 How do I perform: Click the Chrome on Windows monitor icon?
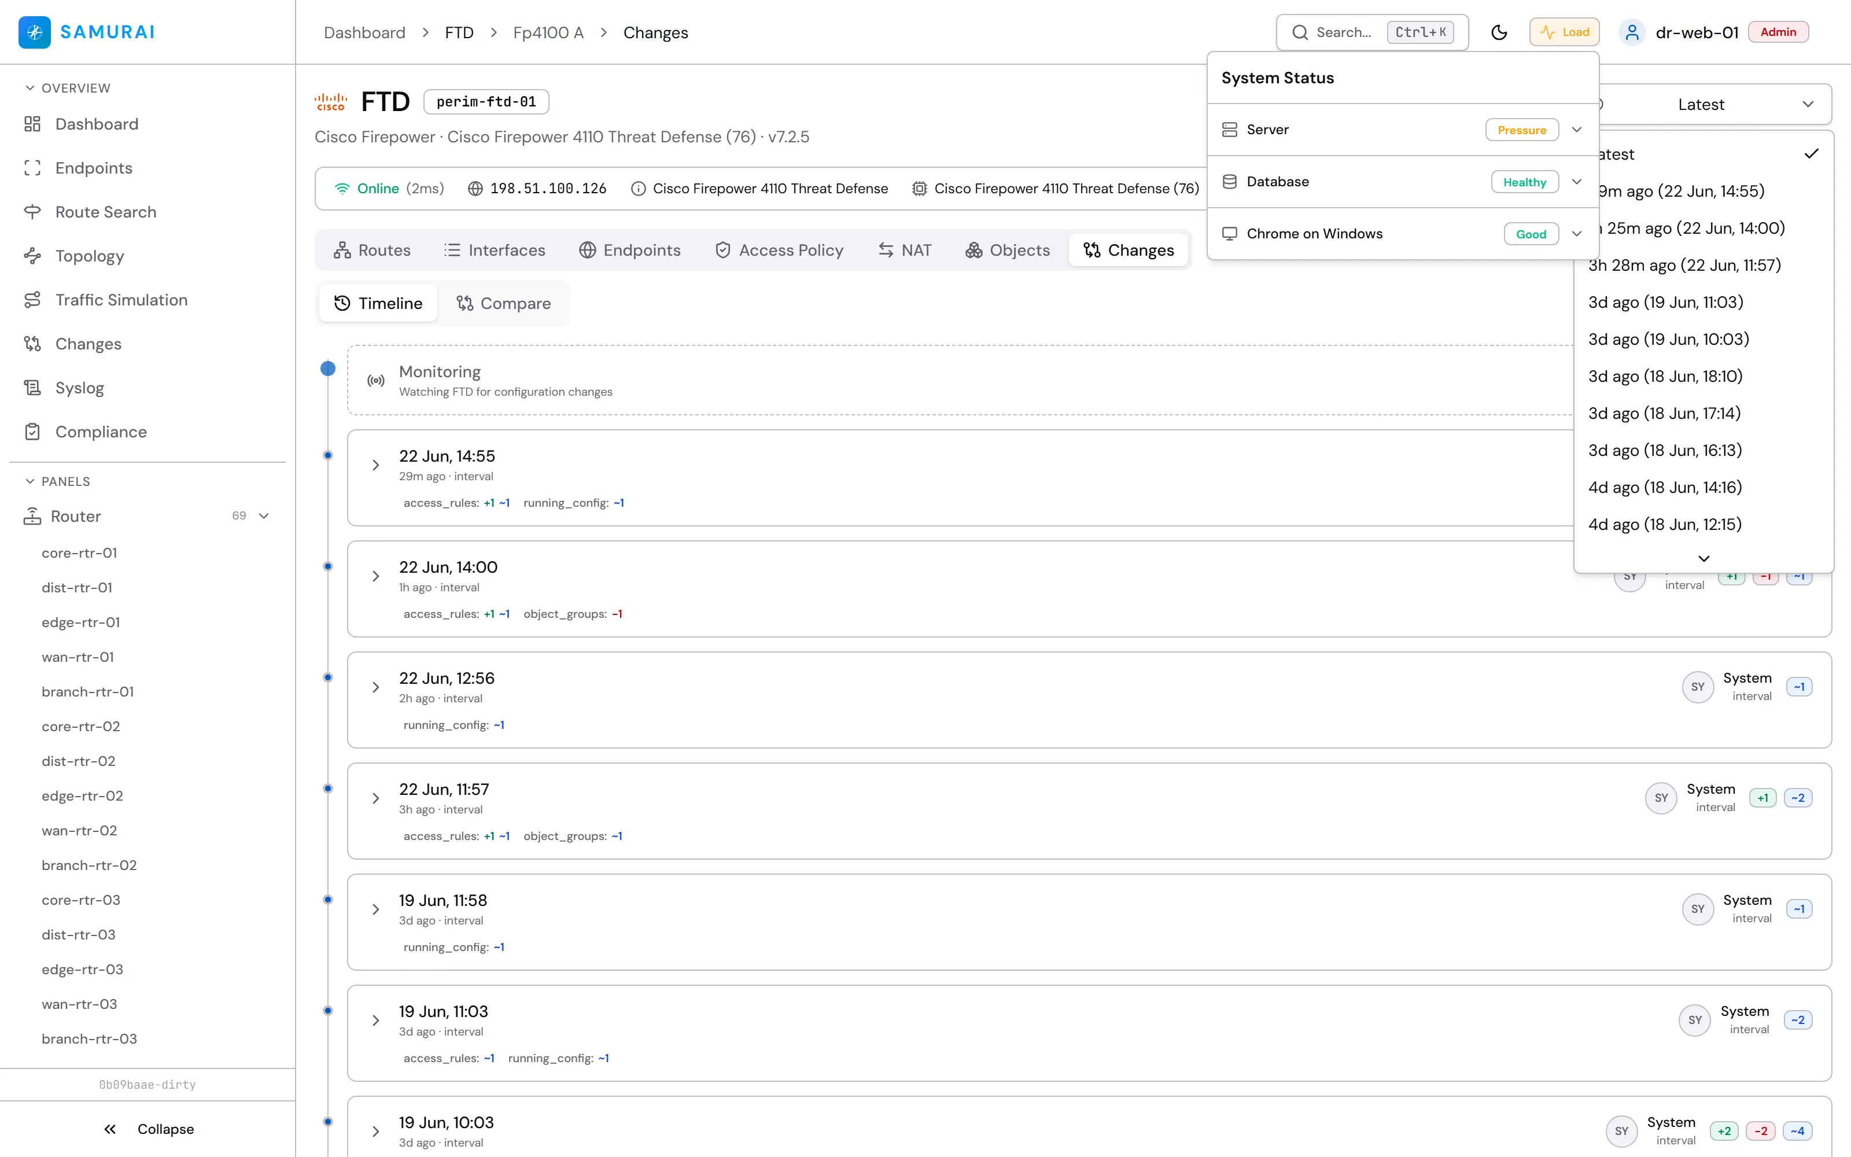pos(1229,234)
